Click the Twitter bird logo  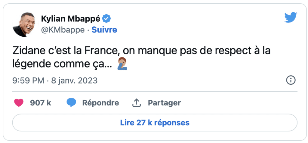(x=291, y=18)
